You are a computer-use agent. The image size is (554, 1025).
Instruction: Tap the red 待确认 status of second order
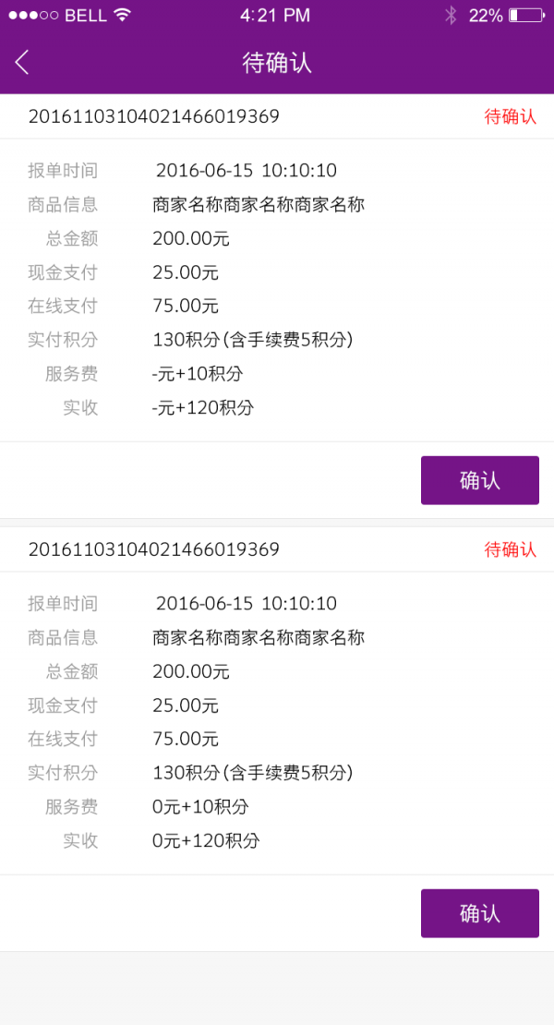click(x=511, y=549)
